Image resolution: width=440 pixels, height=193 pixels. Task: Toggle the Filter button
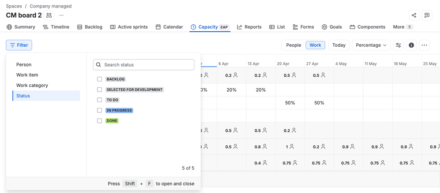point(19,45)
